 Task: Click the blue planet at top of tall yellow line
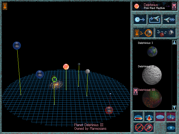coord(17,46)
